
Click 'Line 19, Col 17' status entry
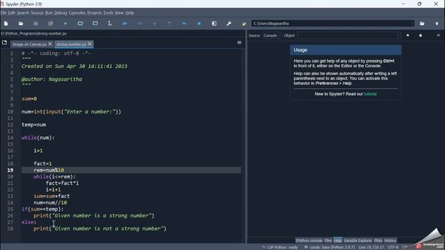pyautogui.click(x=371, y=247)
